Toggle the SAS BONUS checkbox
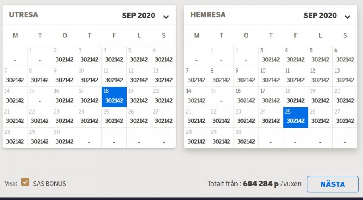This screenshot has height=200, width=363. 25,183
